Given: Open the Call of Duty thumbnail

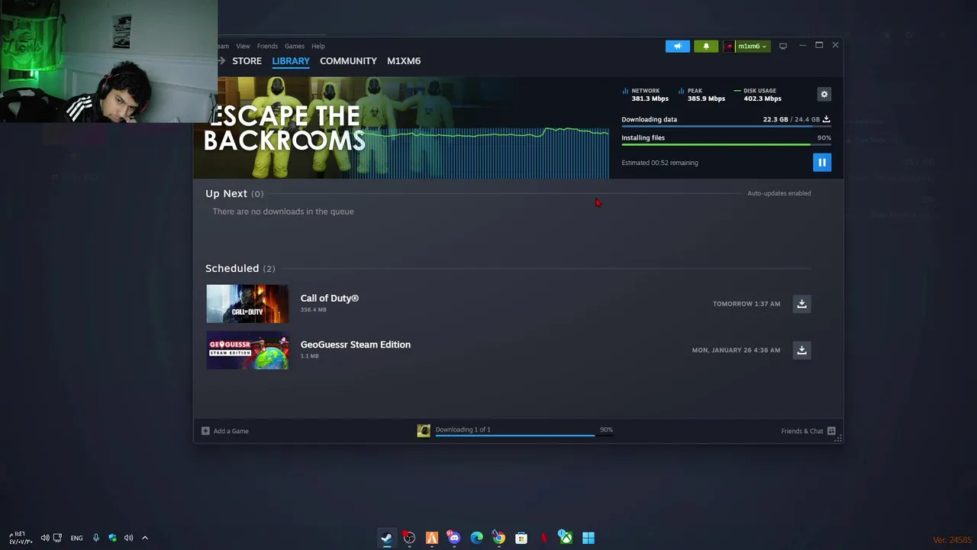Looking at the screenshot, I should [247, 304].
